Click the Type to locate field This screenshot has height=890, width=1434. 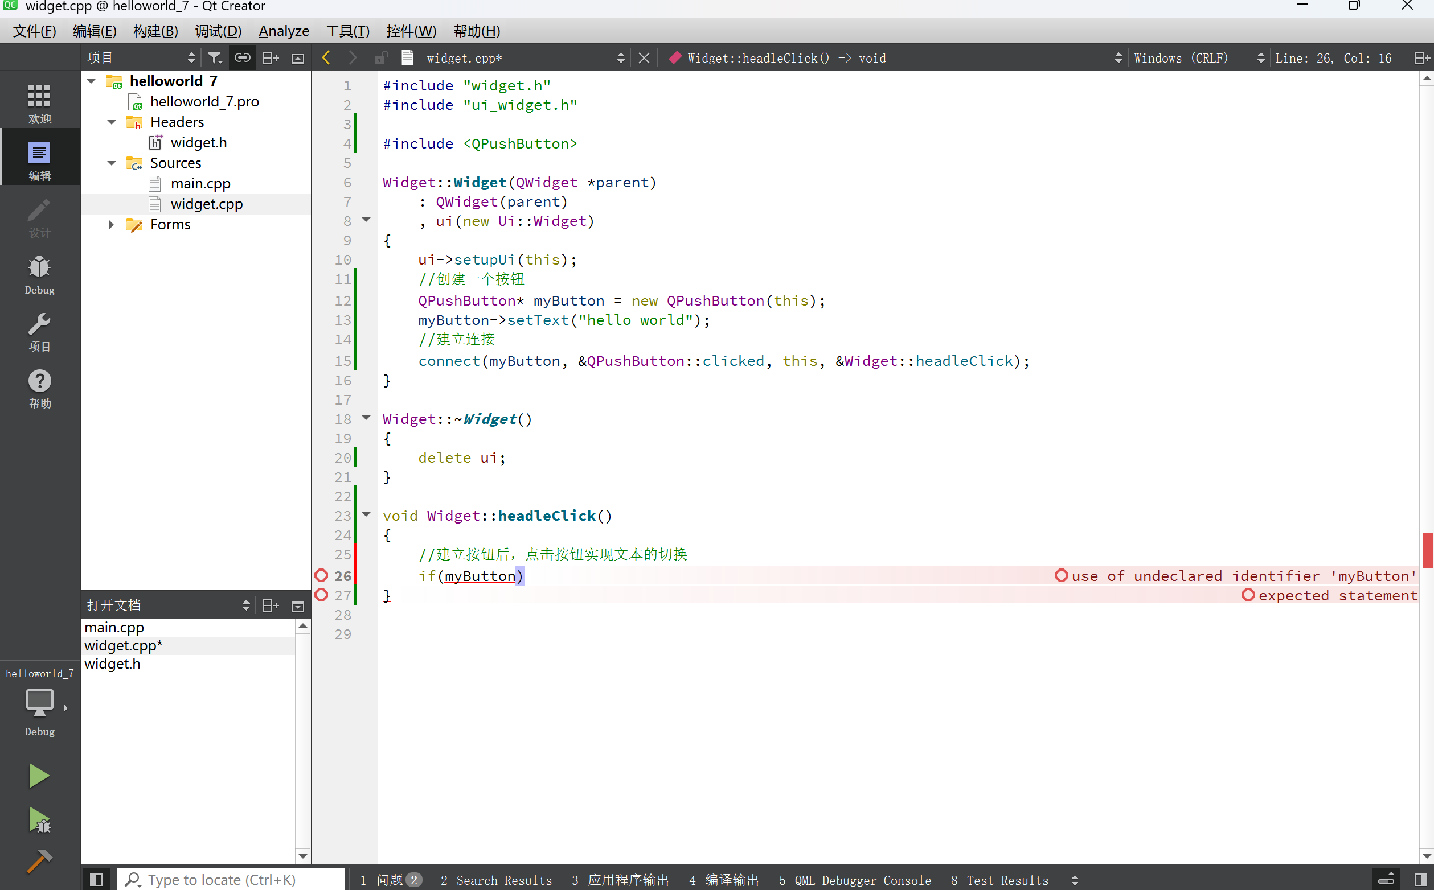[231, 879]
